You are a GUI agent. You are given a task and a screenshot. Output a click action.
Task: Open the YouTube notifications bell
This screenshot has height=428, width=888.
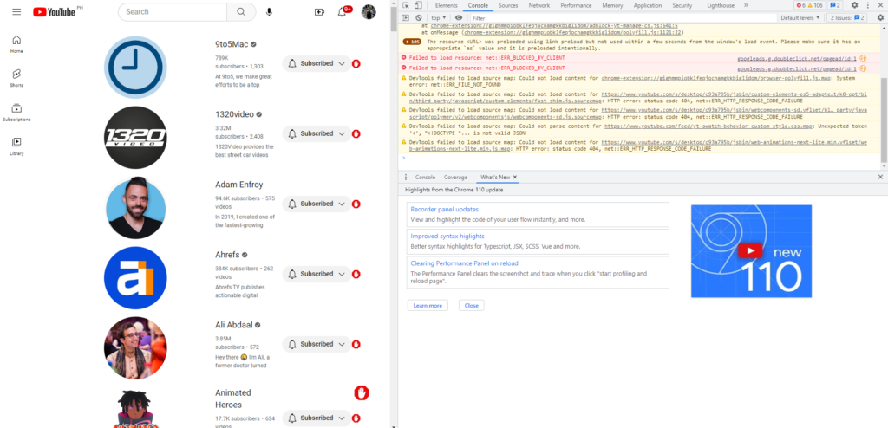pyautogui.click(x=343, y=12)
